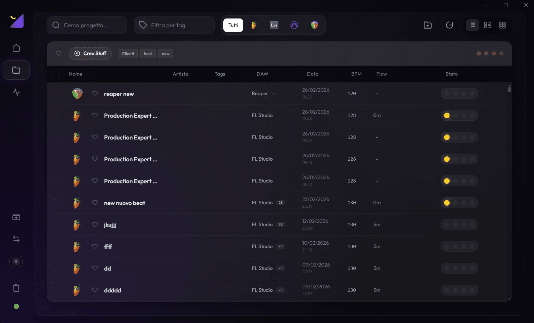Sort by Nome column header

click(x=76, y=74)
